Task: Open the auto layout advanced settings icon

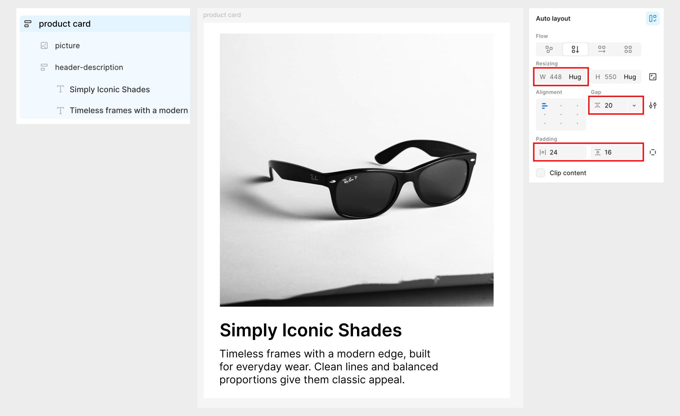Action: 652,106
